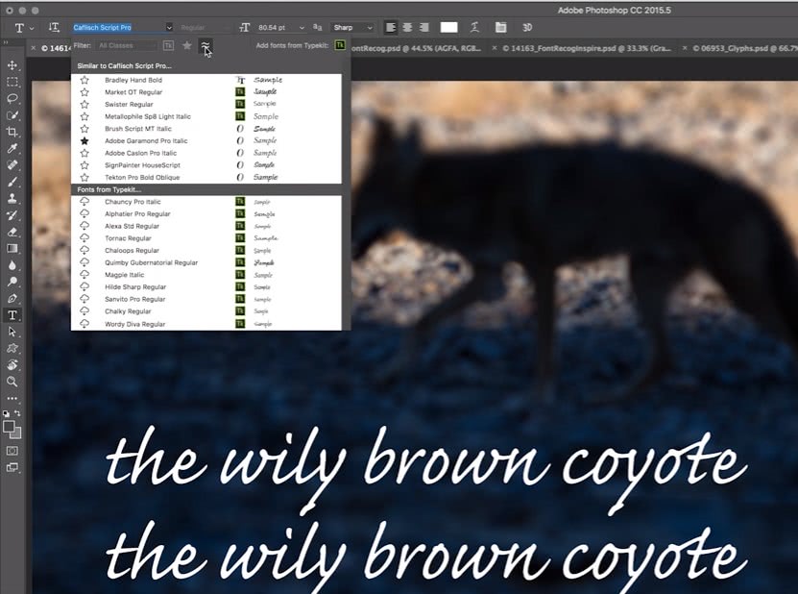This screenshot has width=798, height=594.
Task: Choose Adobe Caslon Pro Italic font
Action: pos(206,153)
